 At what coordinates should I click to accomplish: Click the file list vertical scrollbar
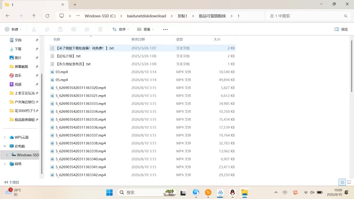tap(351, 66)
